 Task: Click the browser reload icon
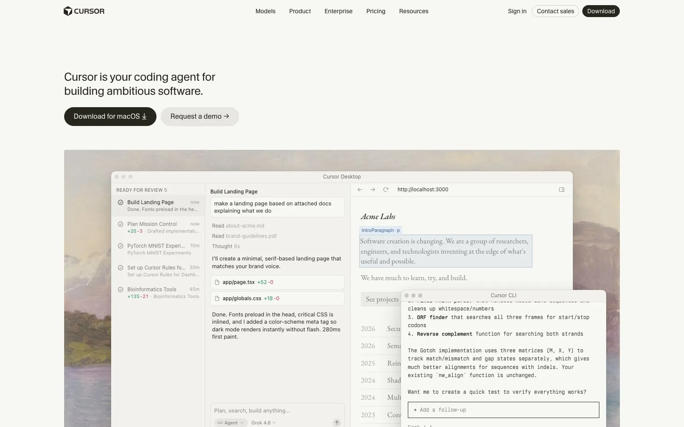[x=386, y=190]
